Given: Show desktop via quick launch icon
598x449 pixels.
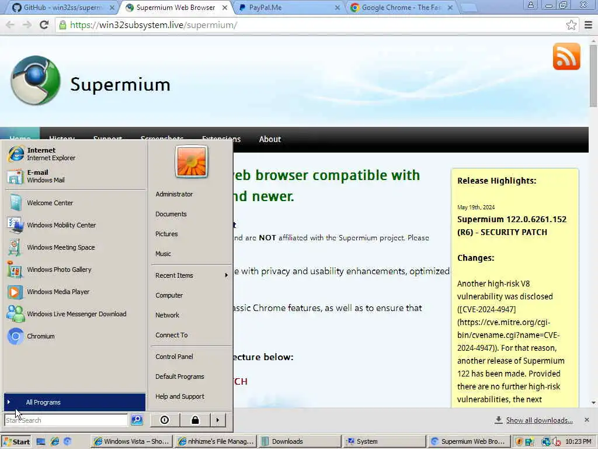Looking at the screenshot, I should click(41, 441).
